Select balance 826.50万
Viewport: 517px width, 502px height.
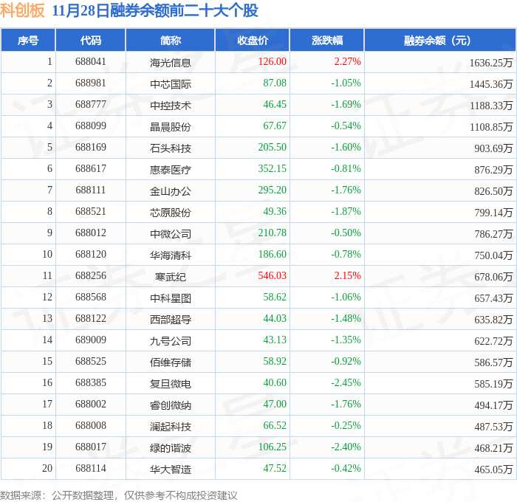pyautogui.click(x=493, y=191)
